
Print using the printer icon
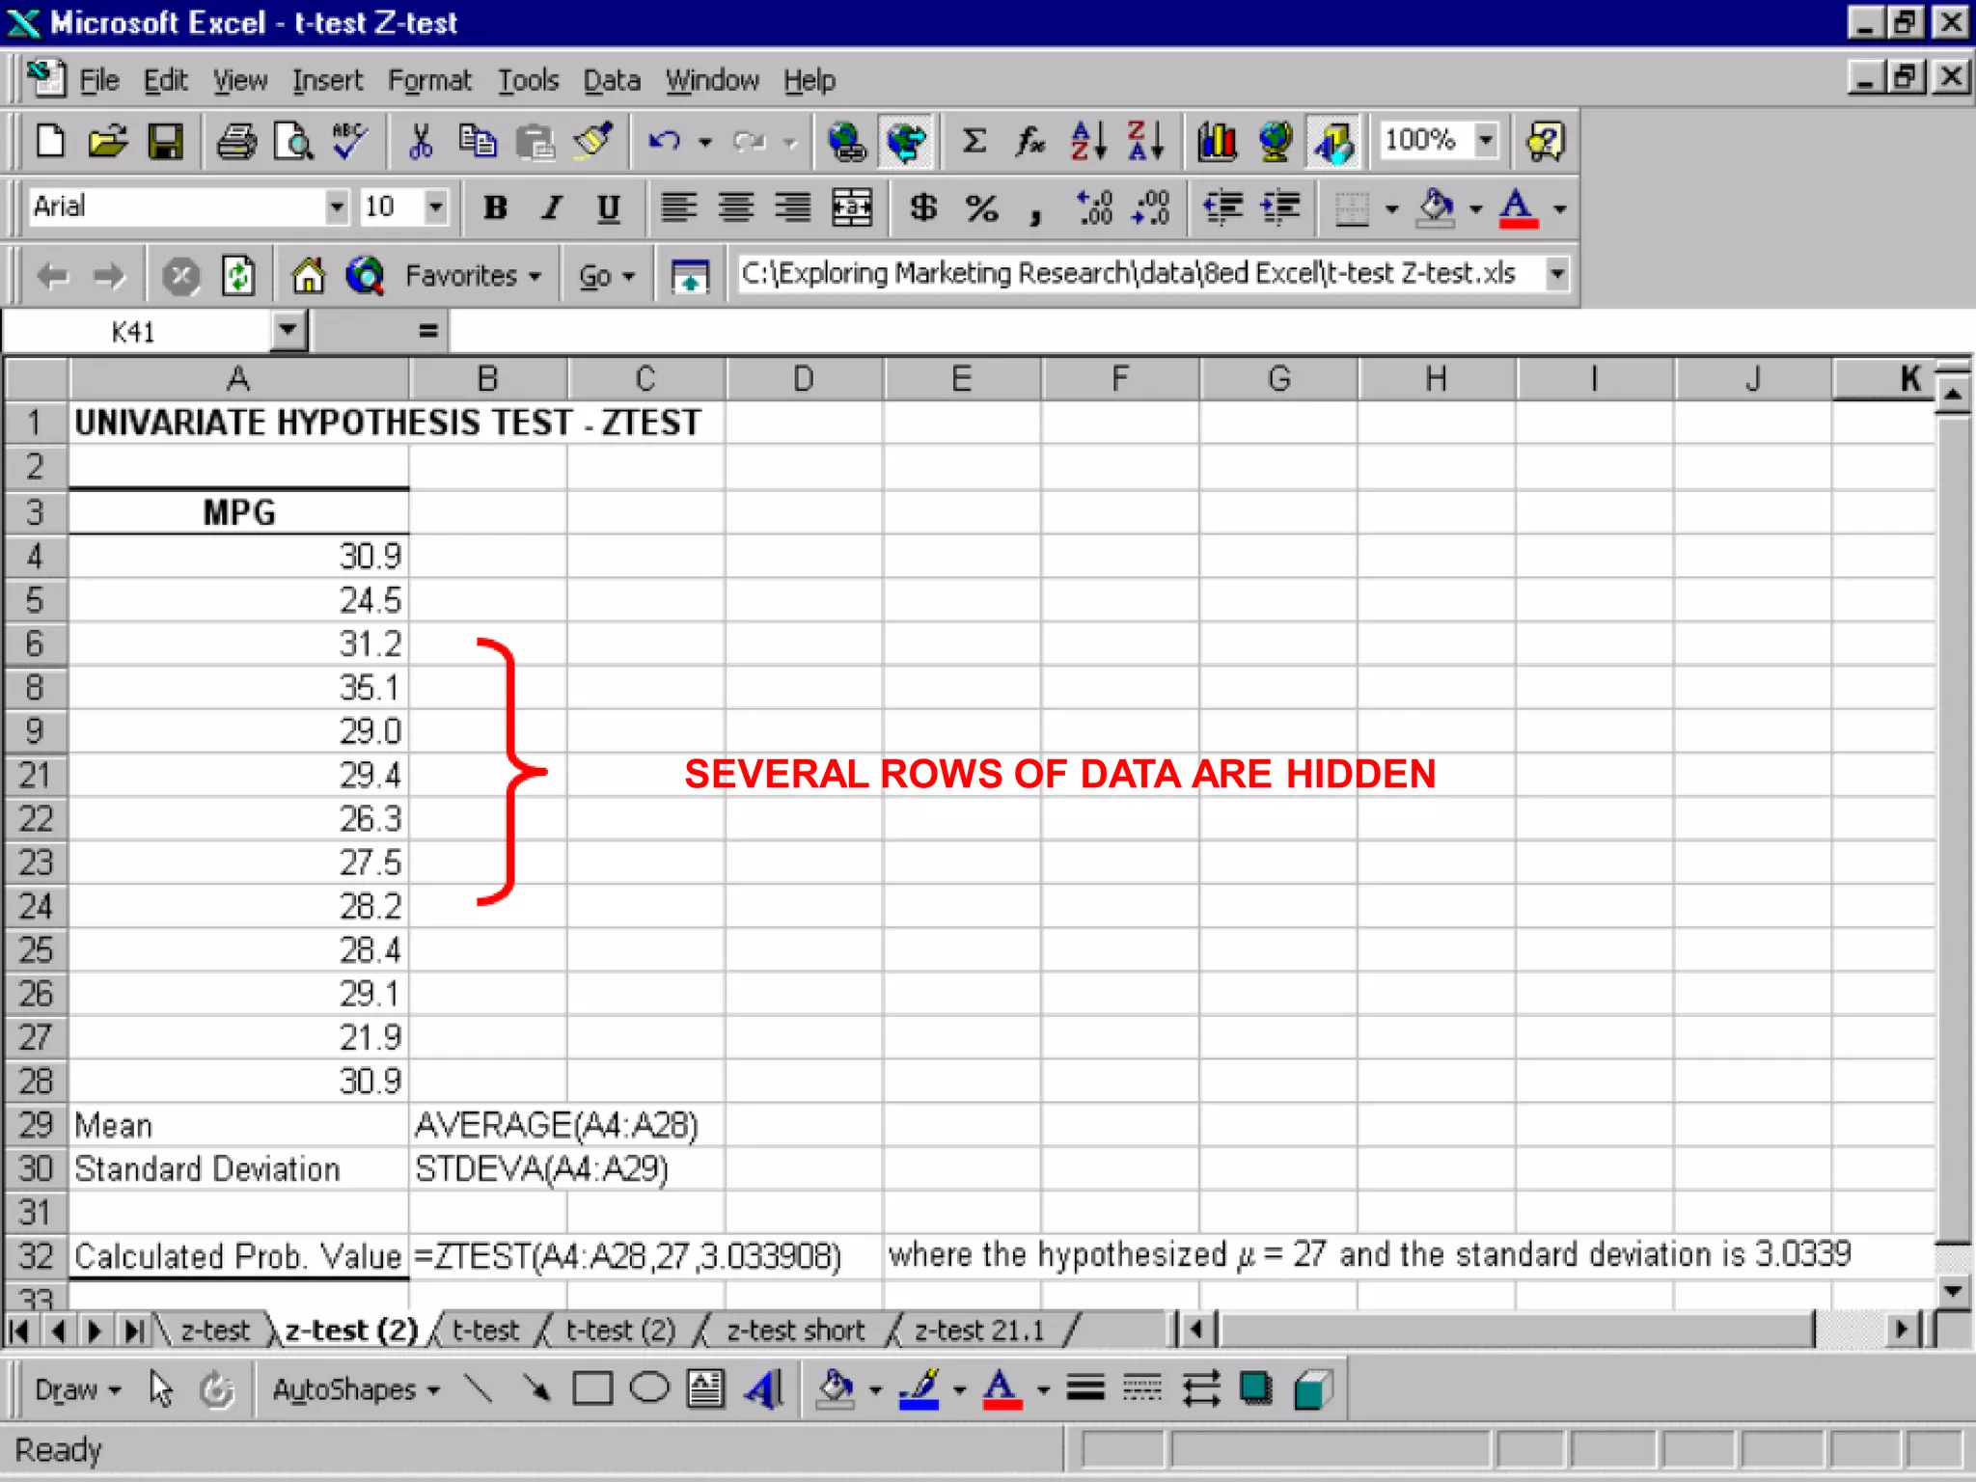pos(236,142)
